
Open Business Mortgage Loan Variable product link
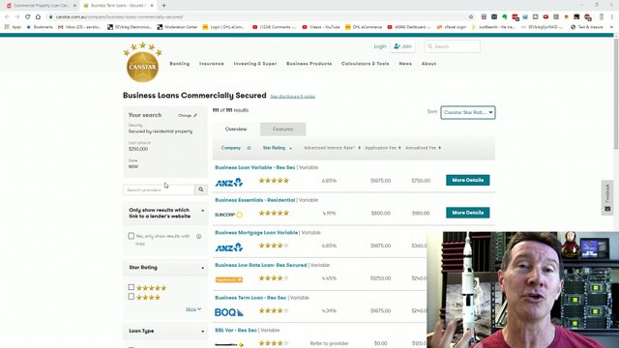point(256,233)
